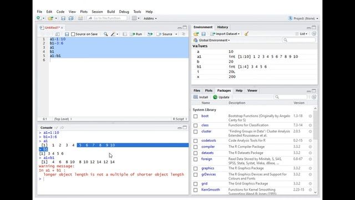The image size is (355, 200).
Task: Save workspace with Environment disk icon
Action: pos(204,34)
